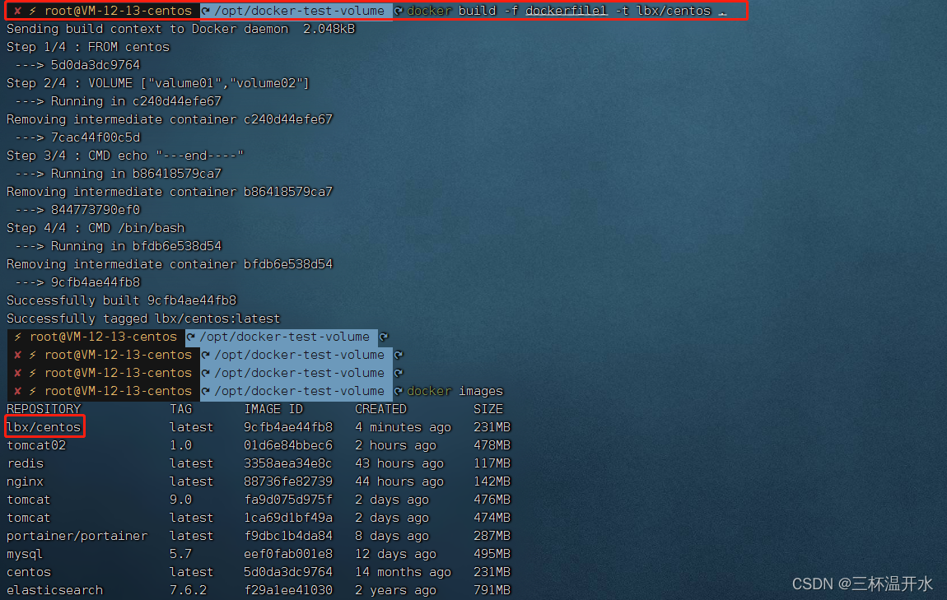Screen dimensions: 947x600
Task: Click the '14 months ago' created value
Action: point(403,572)
